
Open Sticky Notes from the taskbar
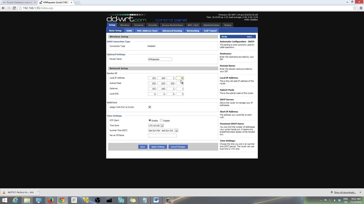coord(133,200)
